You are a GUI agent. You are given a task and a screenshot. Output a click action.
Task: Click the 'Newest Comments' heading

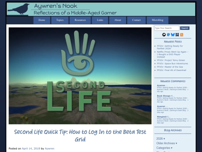tap(173, 81)
